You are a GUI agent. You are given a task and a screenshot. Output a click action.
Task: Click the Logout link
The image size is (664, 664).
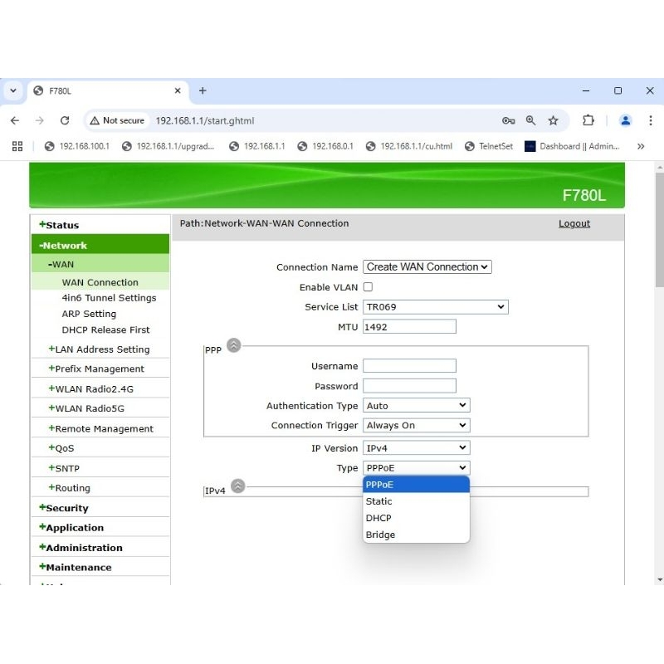574,223
